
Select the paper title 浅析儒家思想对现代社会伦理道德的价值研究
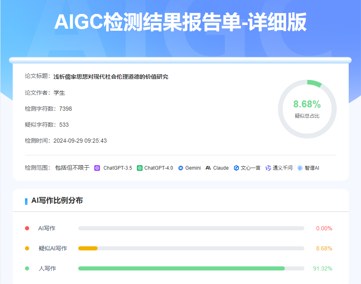(111, 77)
